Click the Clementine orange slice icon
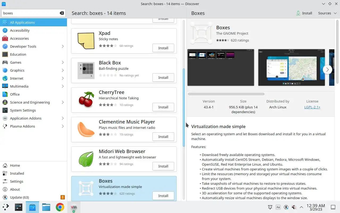 click(86, 129)
